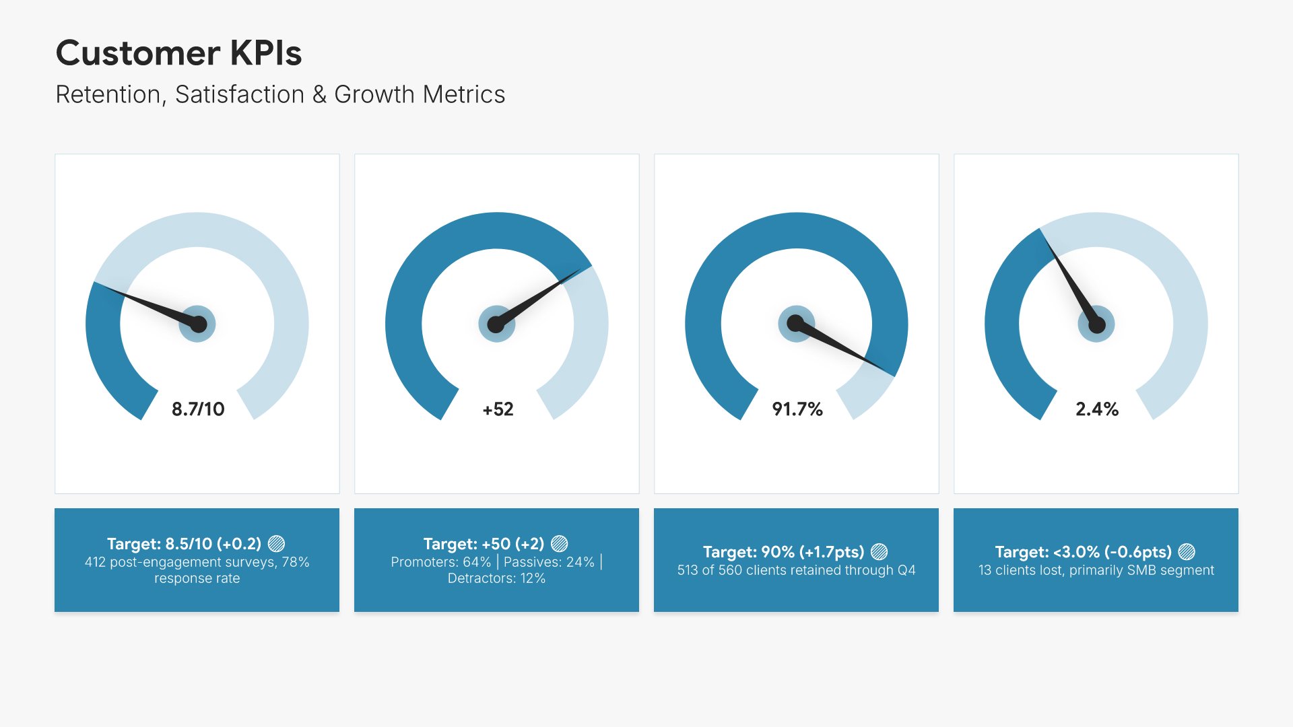Screen dimensions: 1293x727
Task: Select the Target: 8.5/10 (+0.2) heading
Action: (184, 543)
